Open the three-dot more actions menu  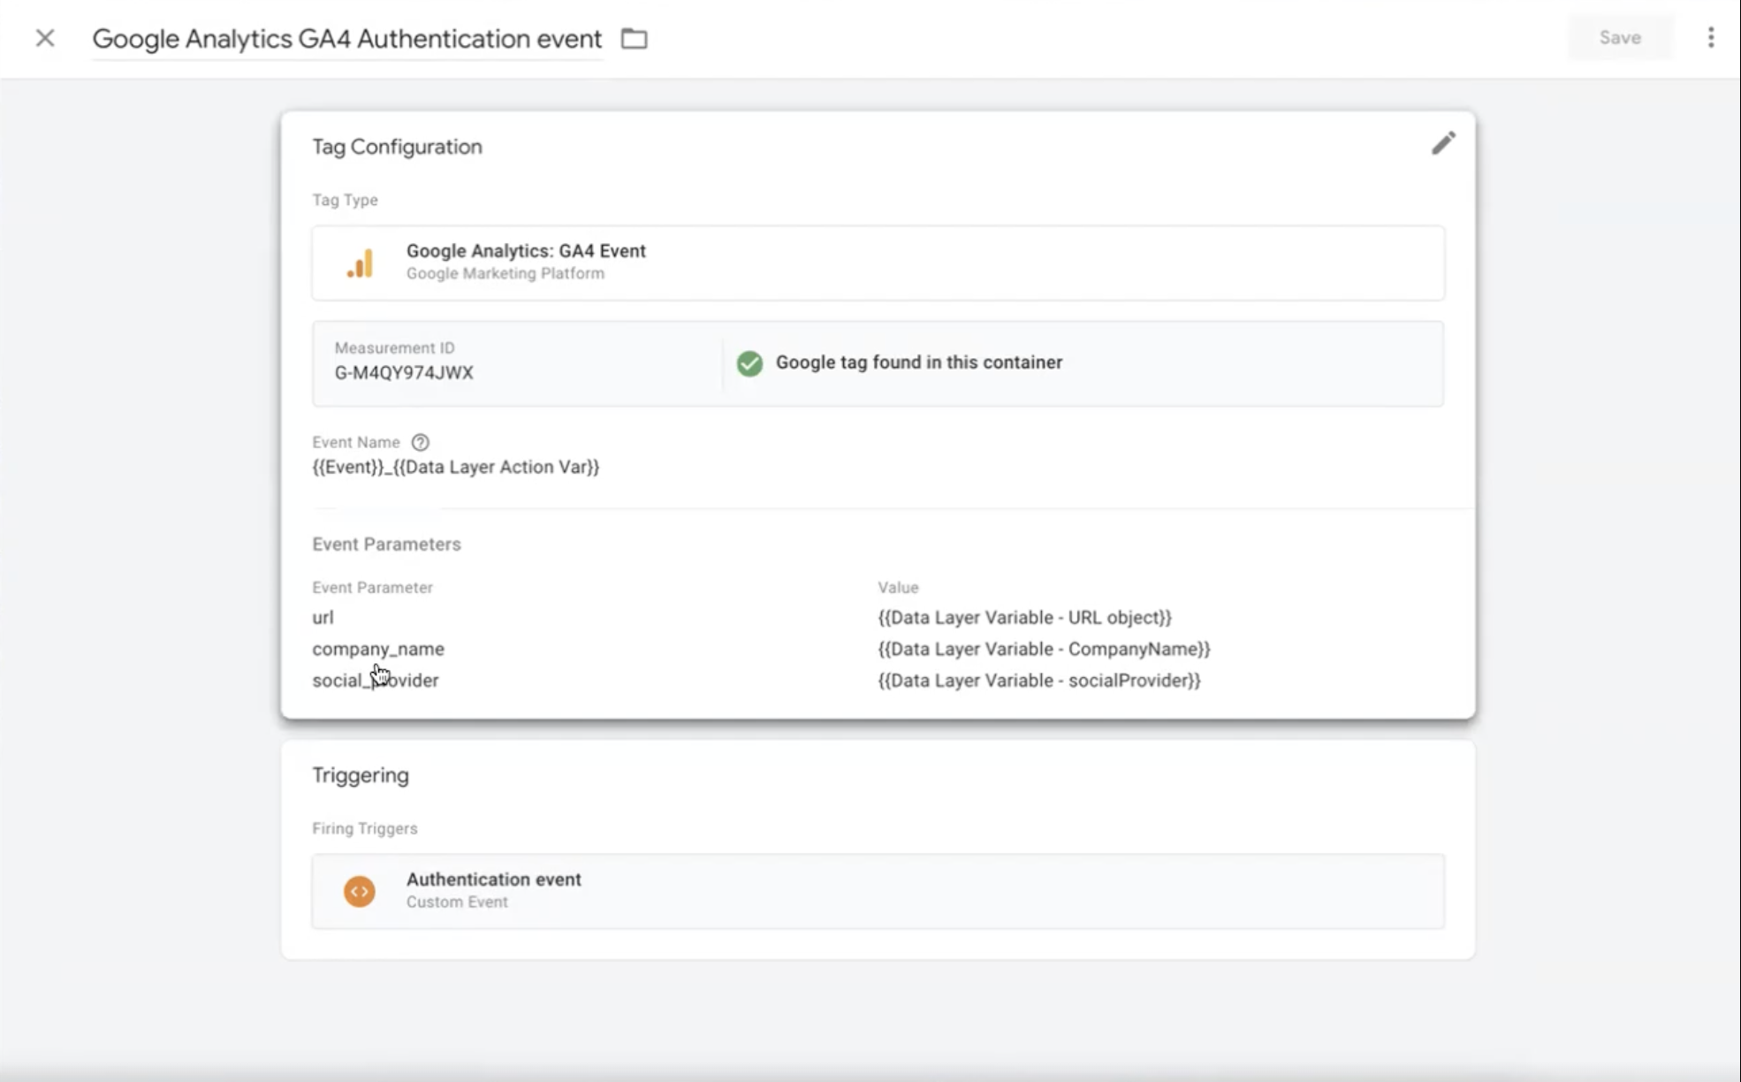1711,37
